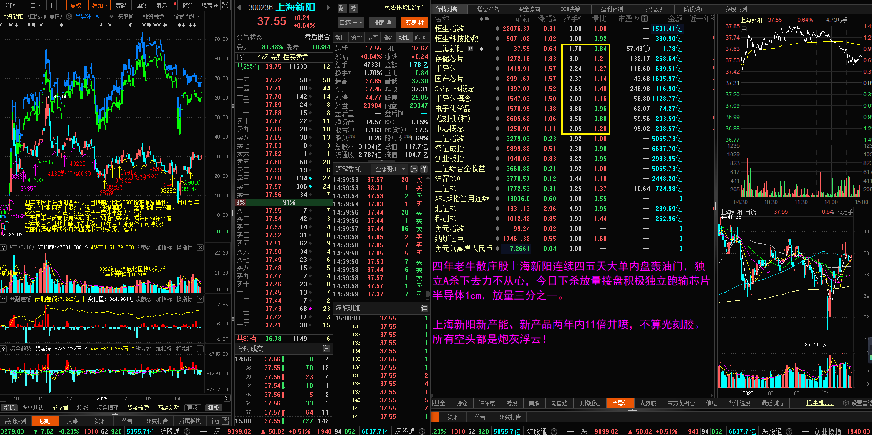Open the 明细 tab in quote panel
The width and height of the screenshot is (872, 435).
404,37
